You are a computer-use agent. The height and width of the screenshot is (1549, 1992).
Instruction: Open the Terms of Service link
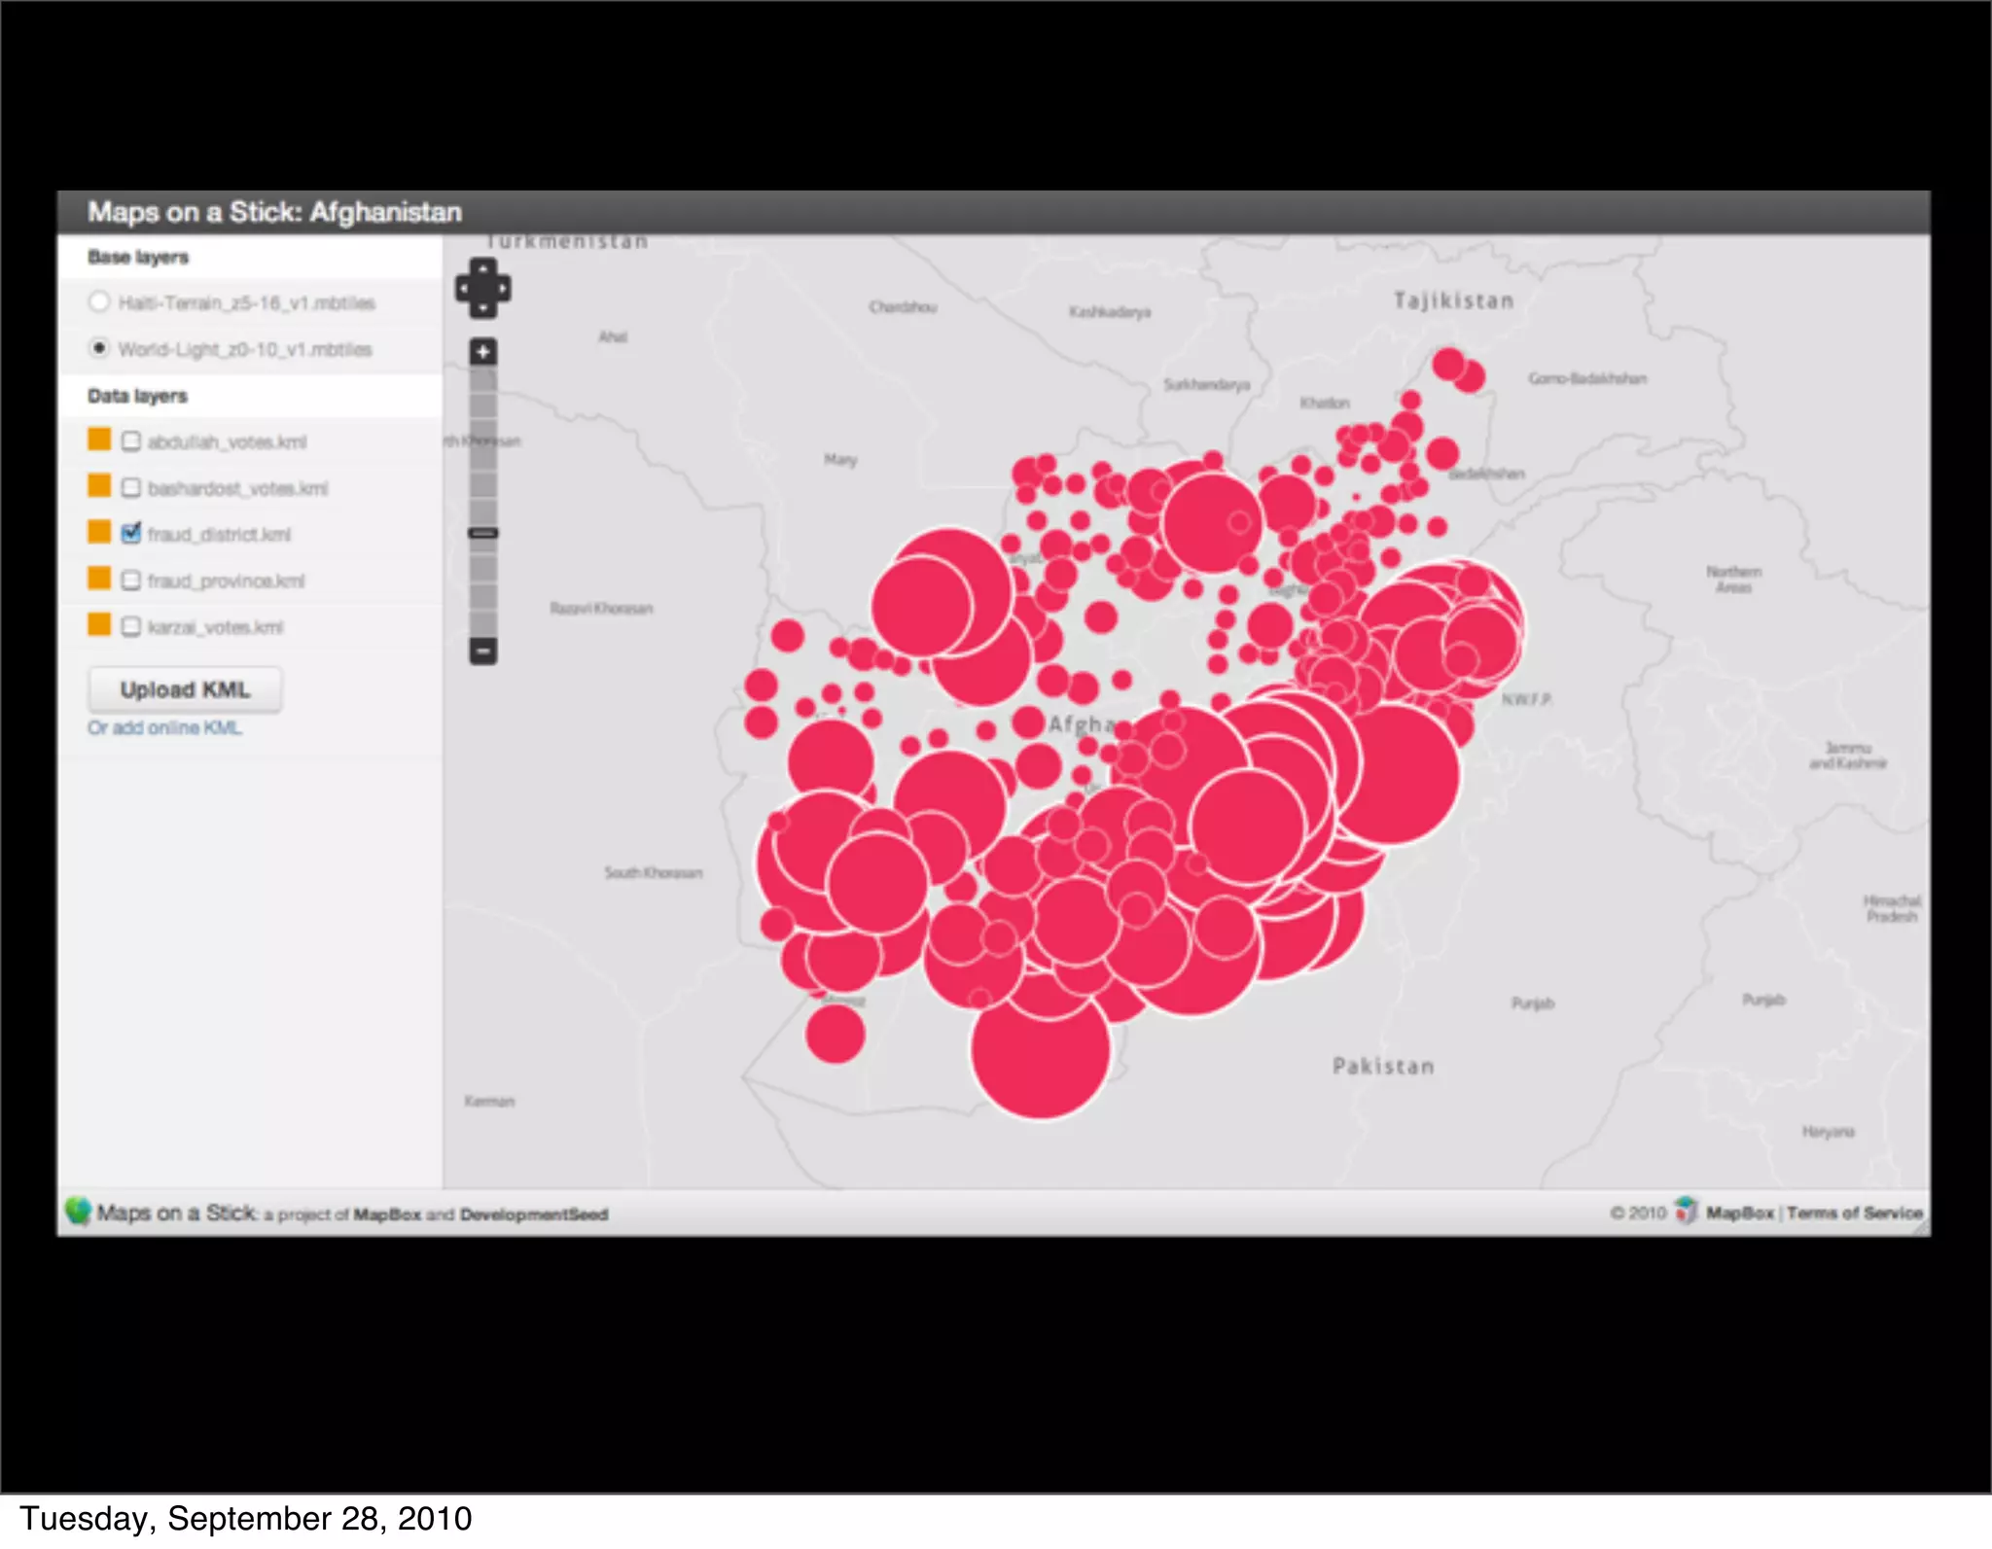(x=1854, y=1213)
